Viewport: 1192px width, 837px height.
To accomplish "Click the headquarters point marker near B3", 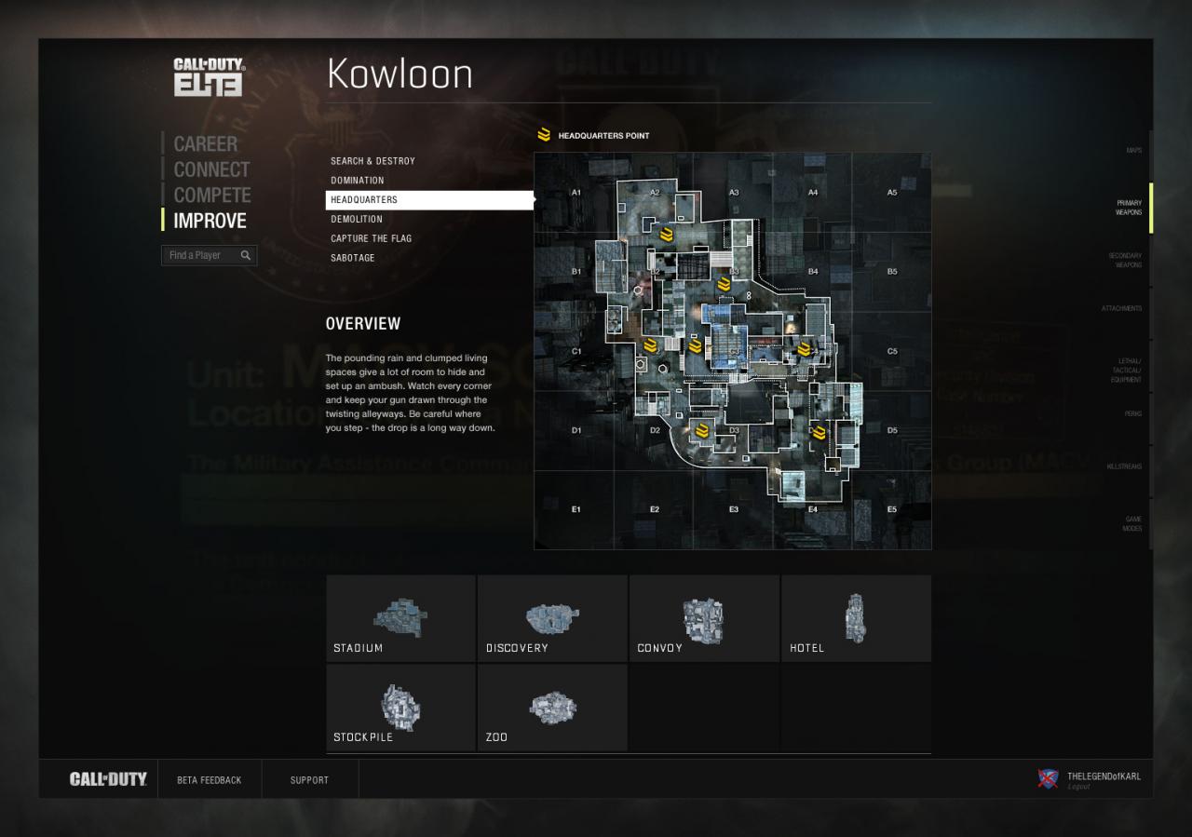I will tap(724, 283).
